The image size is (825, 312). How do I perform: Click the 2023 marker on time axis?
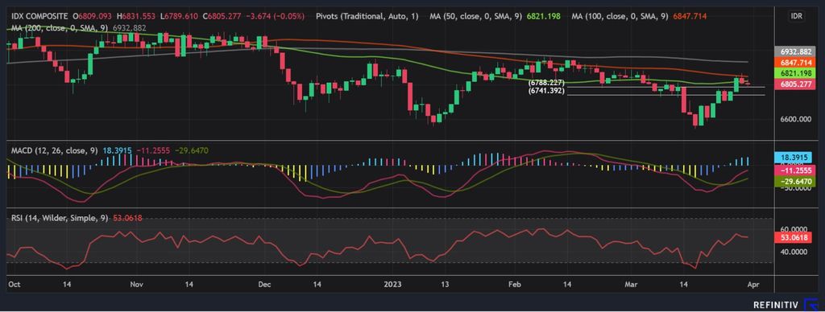(392, 284)
